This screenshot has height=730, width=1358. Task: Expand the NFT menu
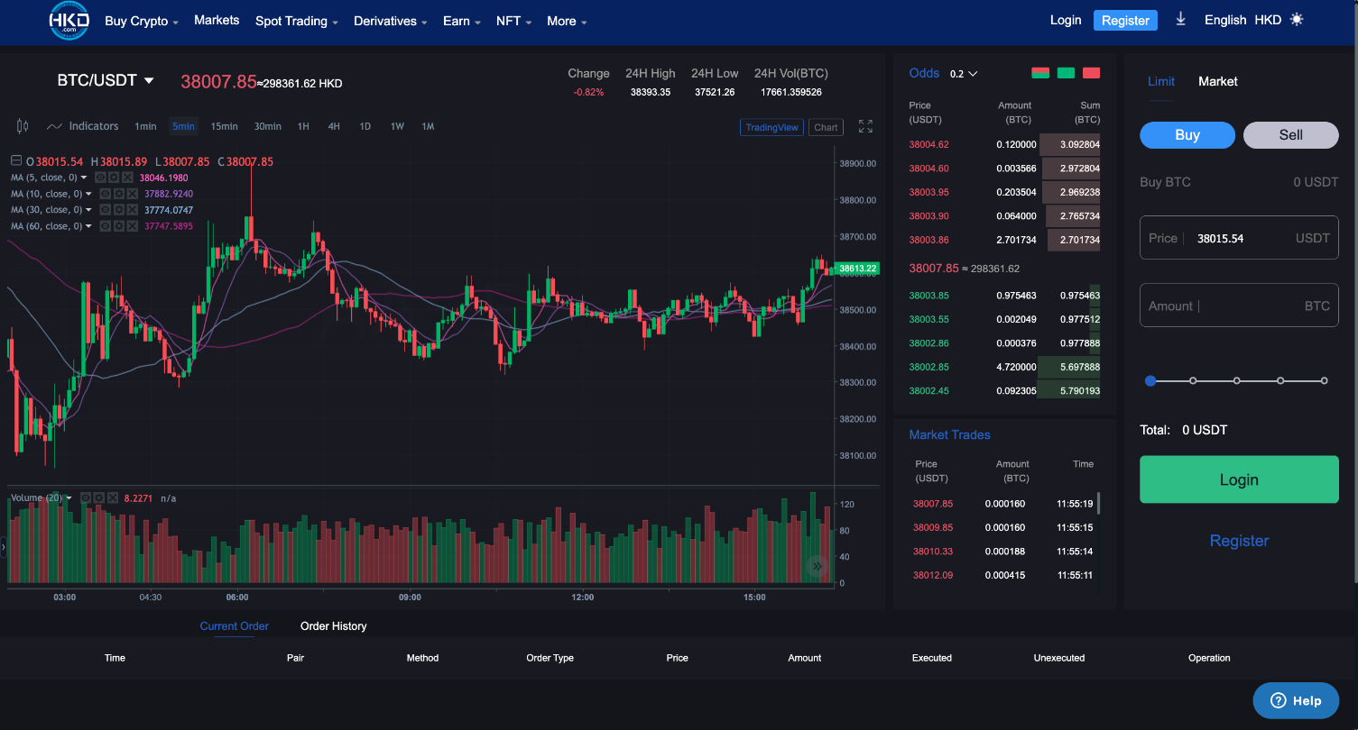coord(514,21)
